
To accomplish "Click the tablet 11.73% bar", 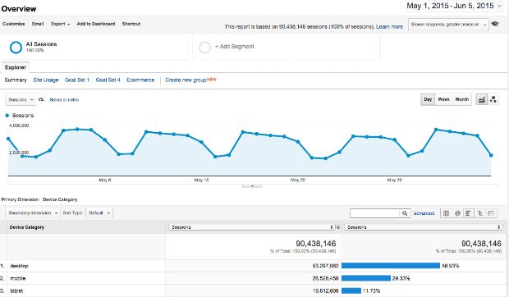I will point(351,290).
